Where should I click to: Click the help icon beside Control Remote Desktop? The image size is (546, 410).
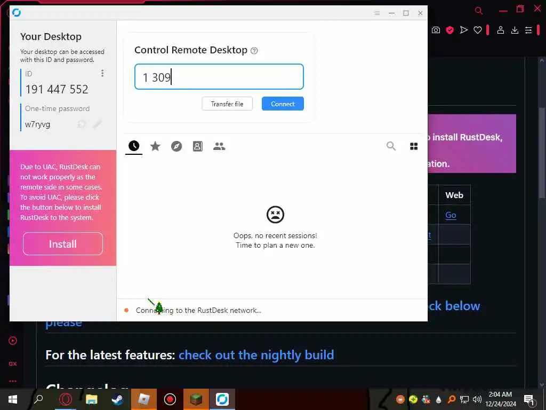coord(254,51)
